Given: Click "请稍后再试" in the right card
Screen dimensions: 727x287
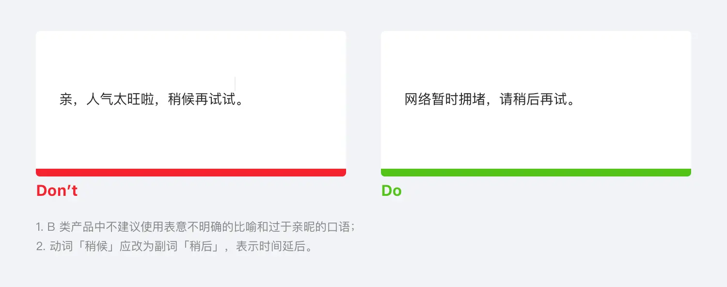Looking at the screenshot, I should (533, 100).
